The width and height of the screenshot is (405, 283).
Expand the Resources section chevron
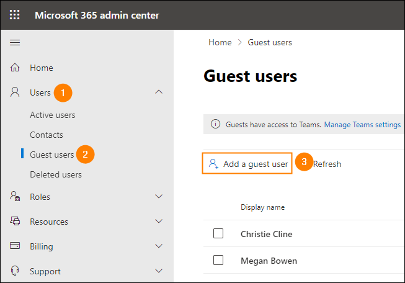159,221
